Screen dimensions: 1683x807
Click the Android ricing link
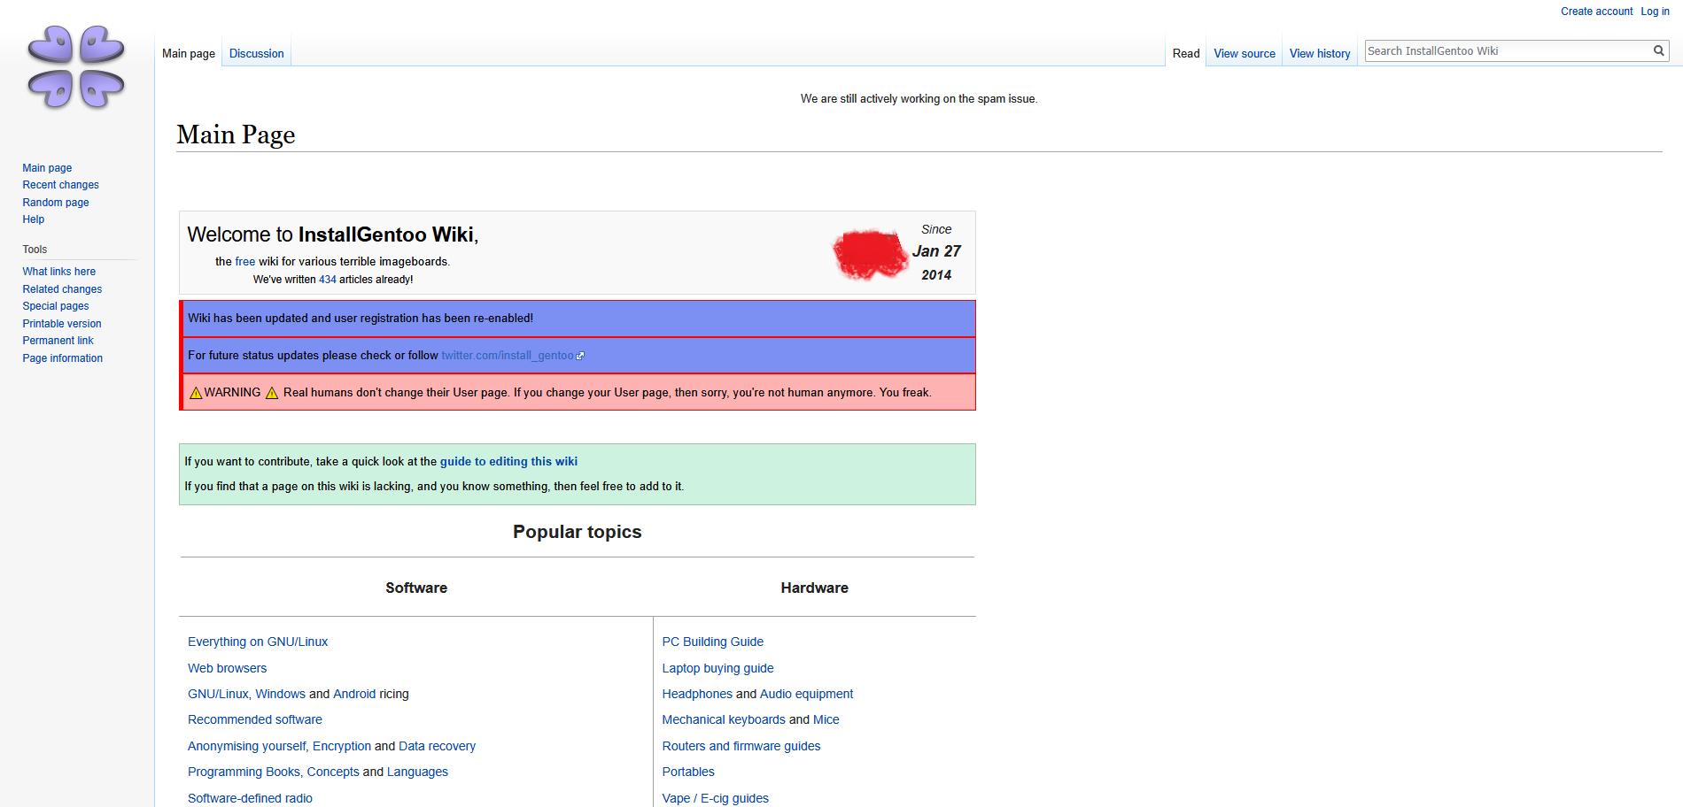(354, 694)
